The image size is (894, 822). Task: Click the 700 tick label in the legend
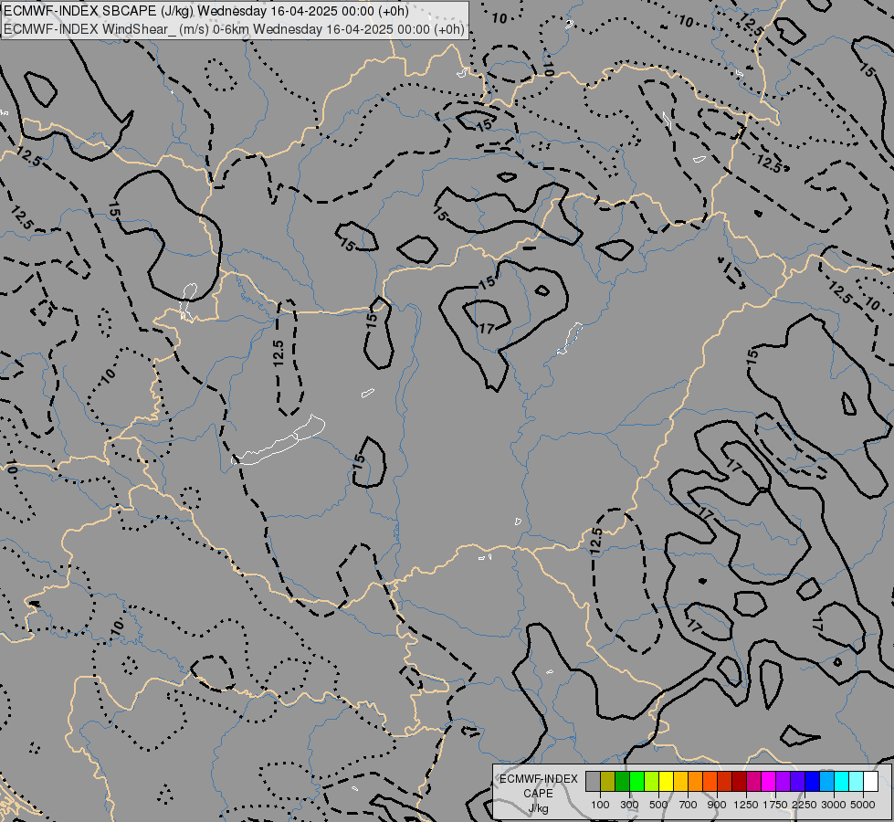(689, 805)
